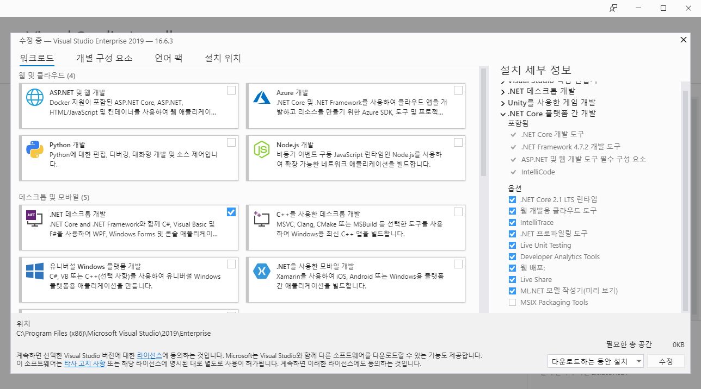Uncheck Developer Analytics Tools option
Image resolution: width=701 pixels, height=389 pixels.
(512, 257)
